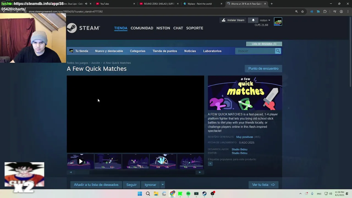Open File Explorer from the taskbar
The width and height of the screenshot is (352, 198).
click(156, 194)
